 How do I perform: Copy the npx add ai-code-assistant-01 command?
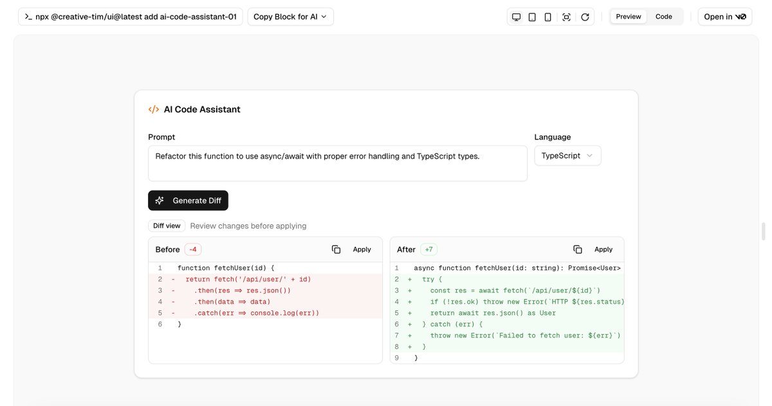130,17
